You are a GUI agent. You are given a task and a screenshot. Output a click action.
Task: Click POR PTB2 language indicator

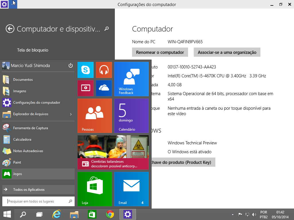264,215
